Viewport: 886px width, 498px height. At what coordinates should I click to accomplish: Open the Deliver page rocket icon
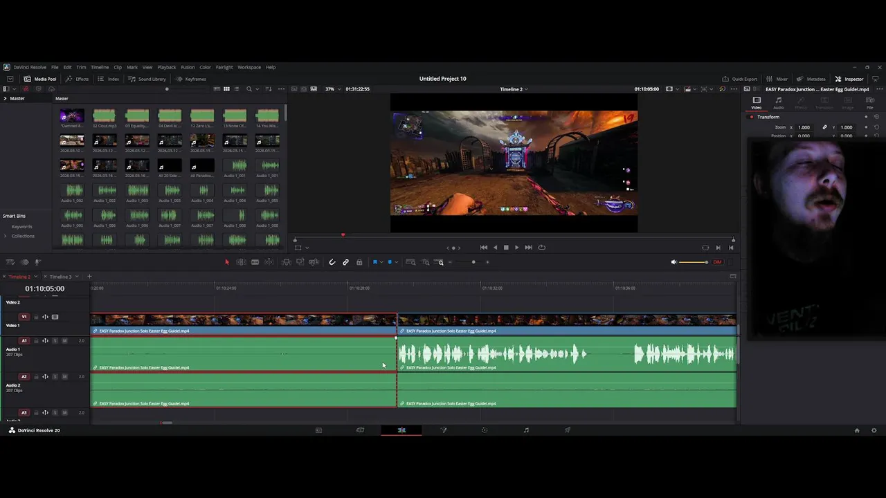click(568, 430)
